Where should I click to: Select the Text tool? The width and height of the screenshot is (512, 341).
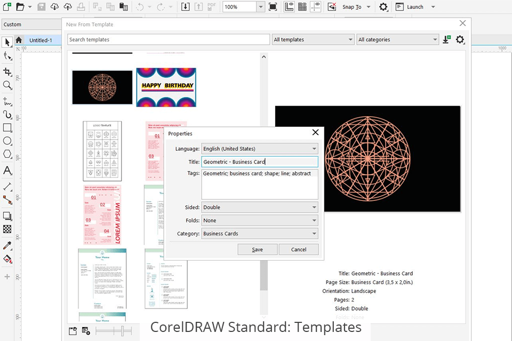coord(7,170)
